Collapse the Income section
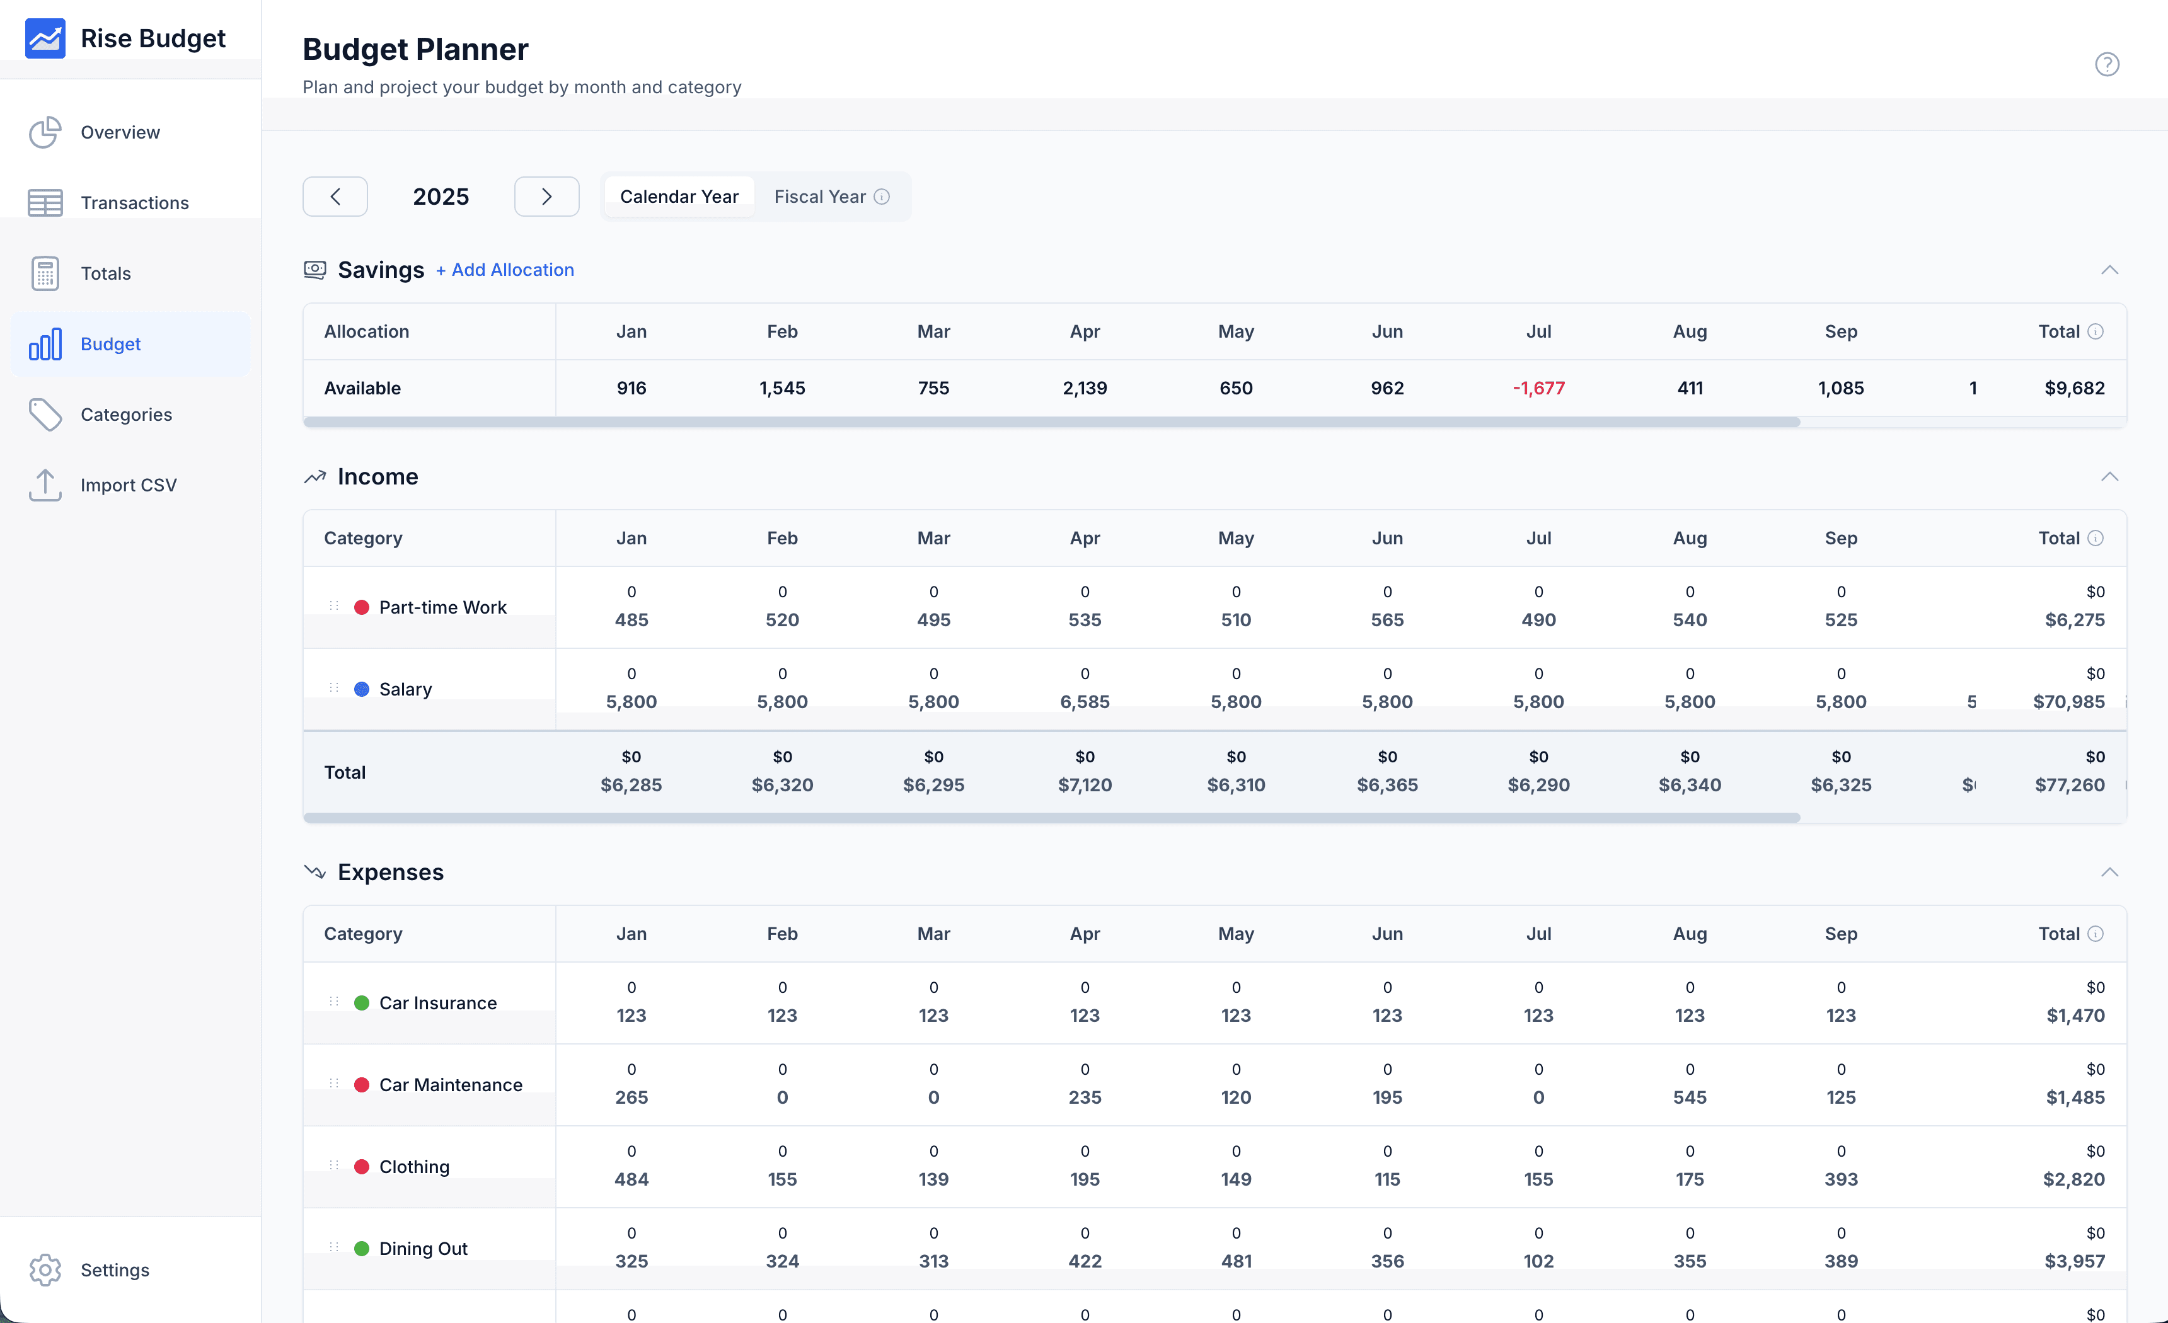The image size is (2168, 1323). tap(2109, 477)
